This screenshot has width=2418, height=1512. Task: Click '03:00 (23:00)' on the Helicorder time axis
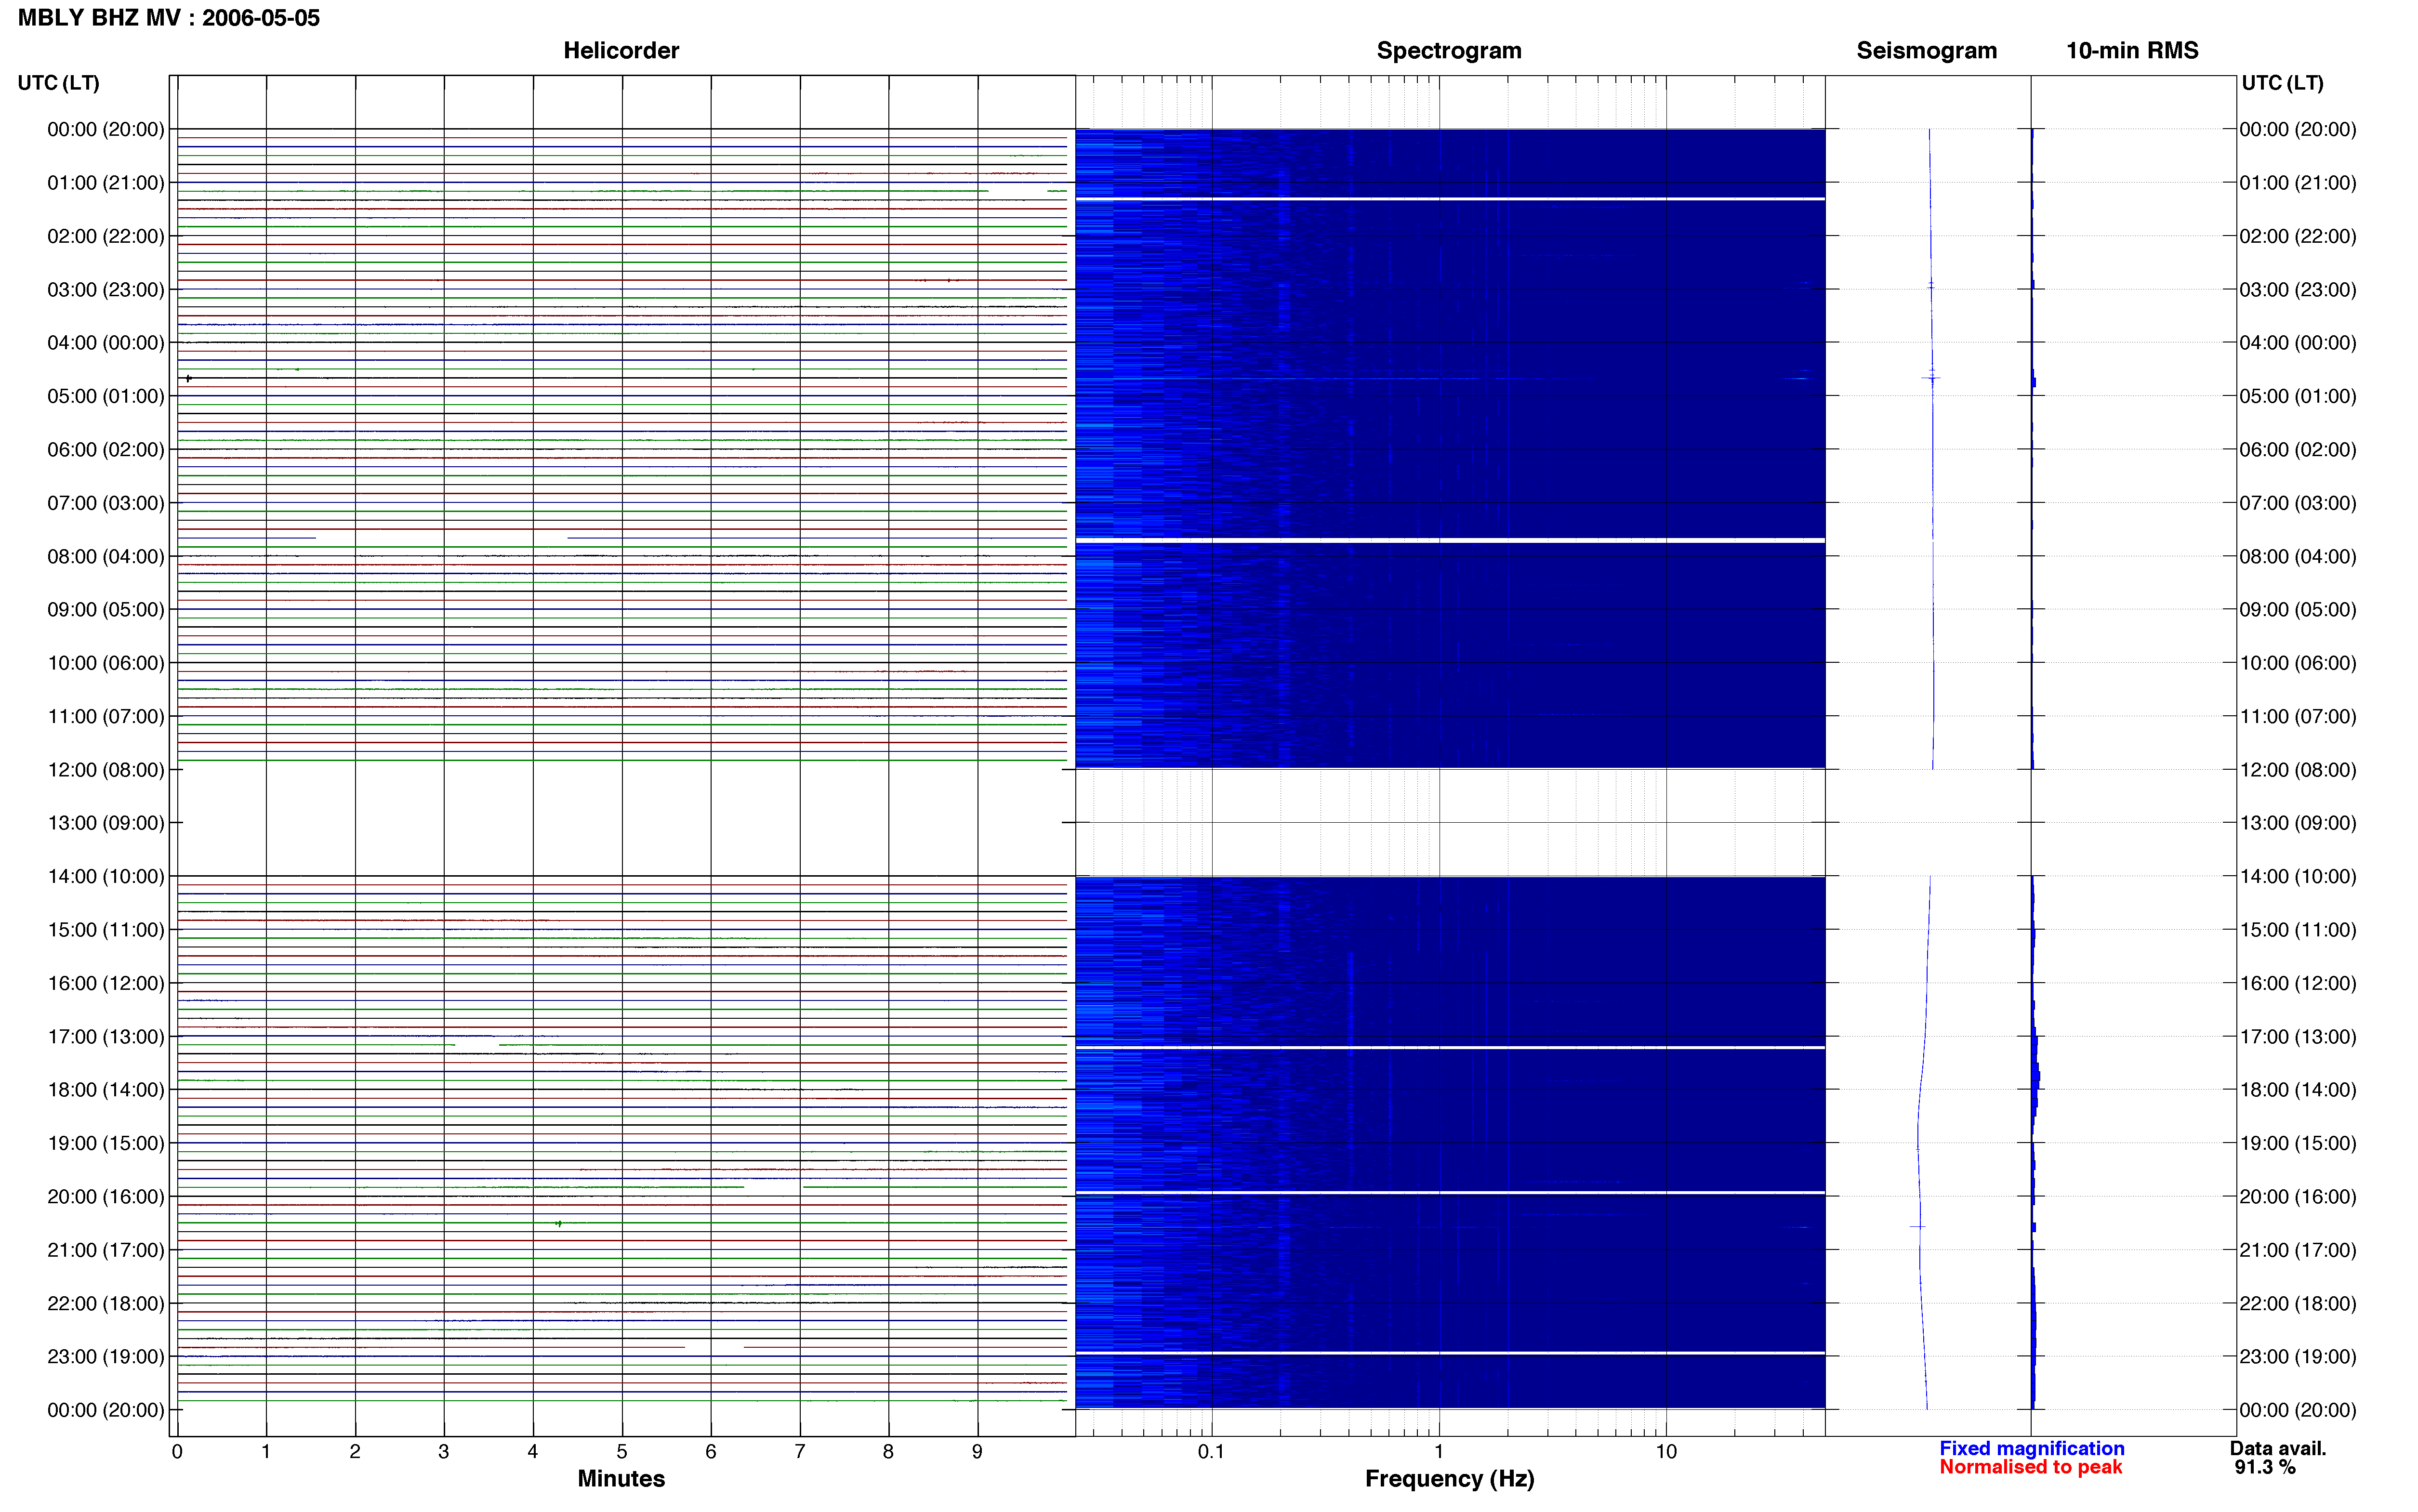[105, 290]
